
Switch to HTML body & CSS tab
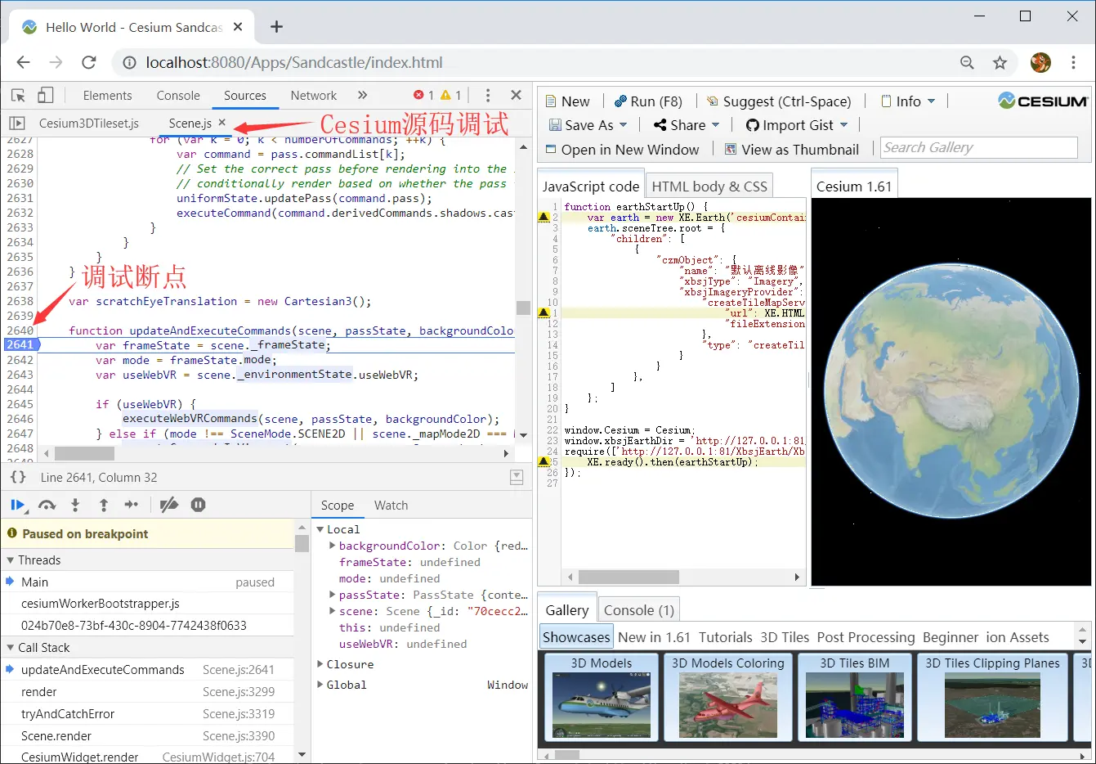tap(709, 187)
